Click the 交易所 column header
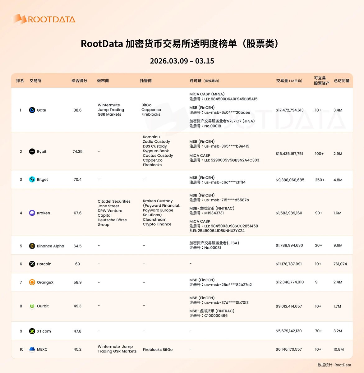Viewport: 364px width, 373px height. (x=35, y=81)
